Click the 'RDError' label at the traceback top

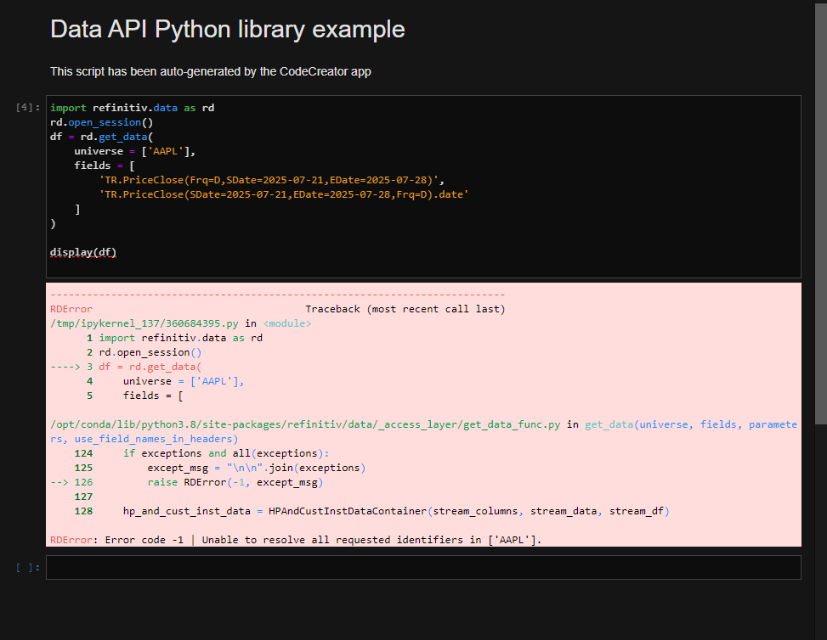71,309
